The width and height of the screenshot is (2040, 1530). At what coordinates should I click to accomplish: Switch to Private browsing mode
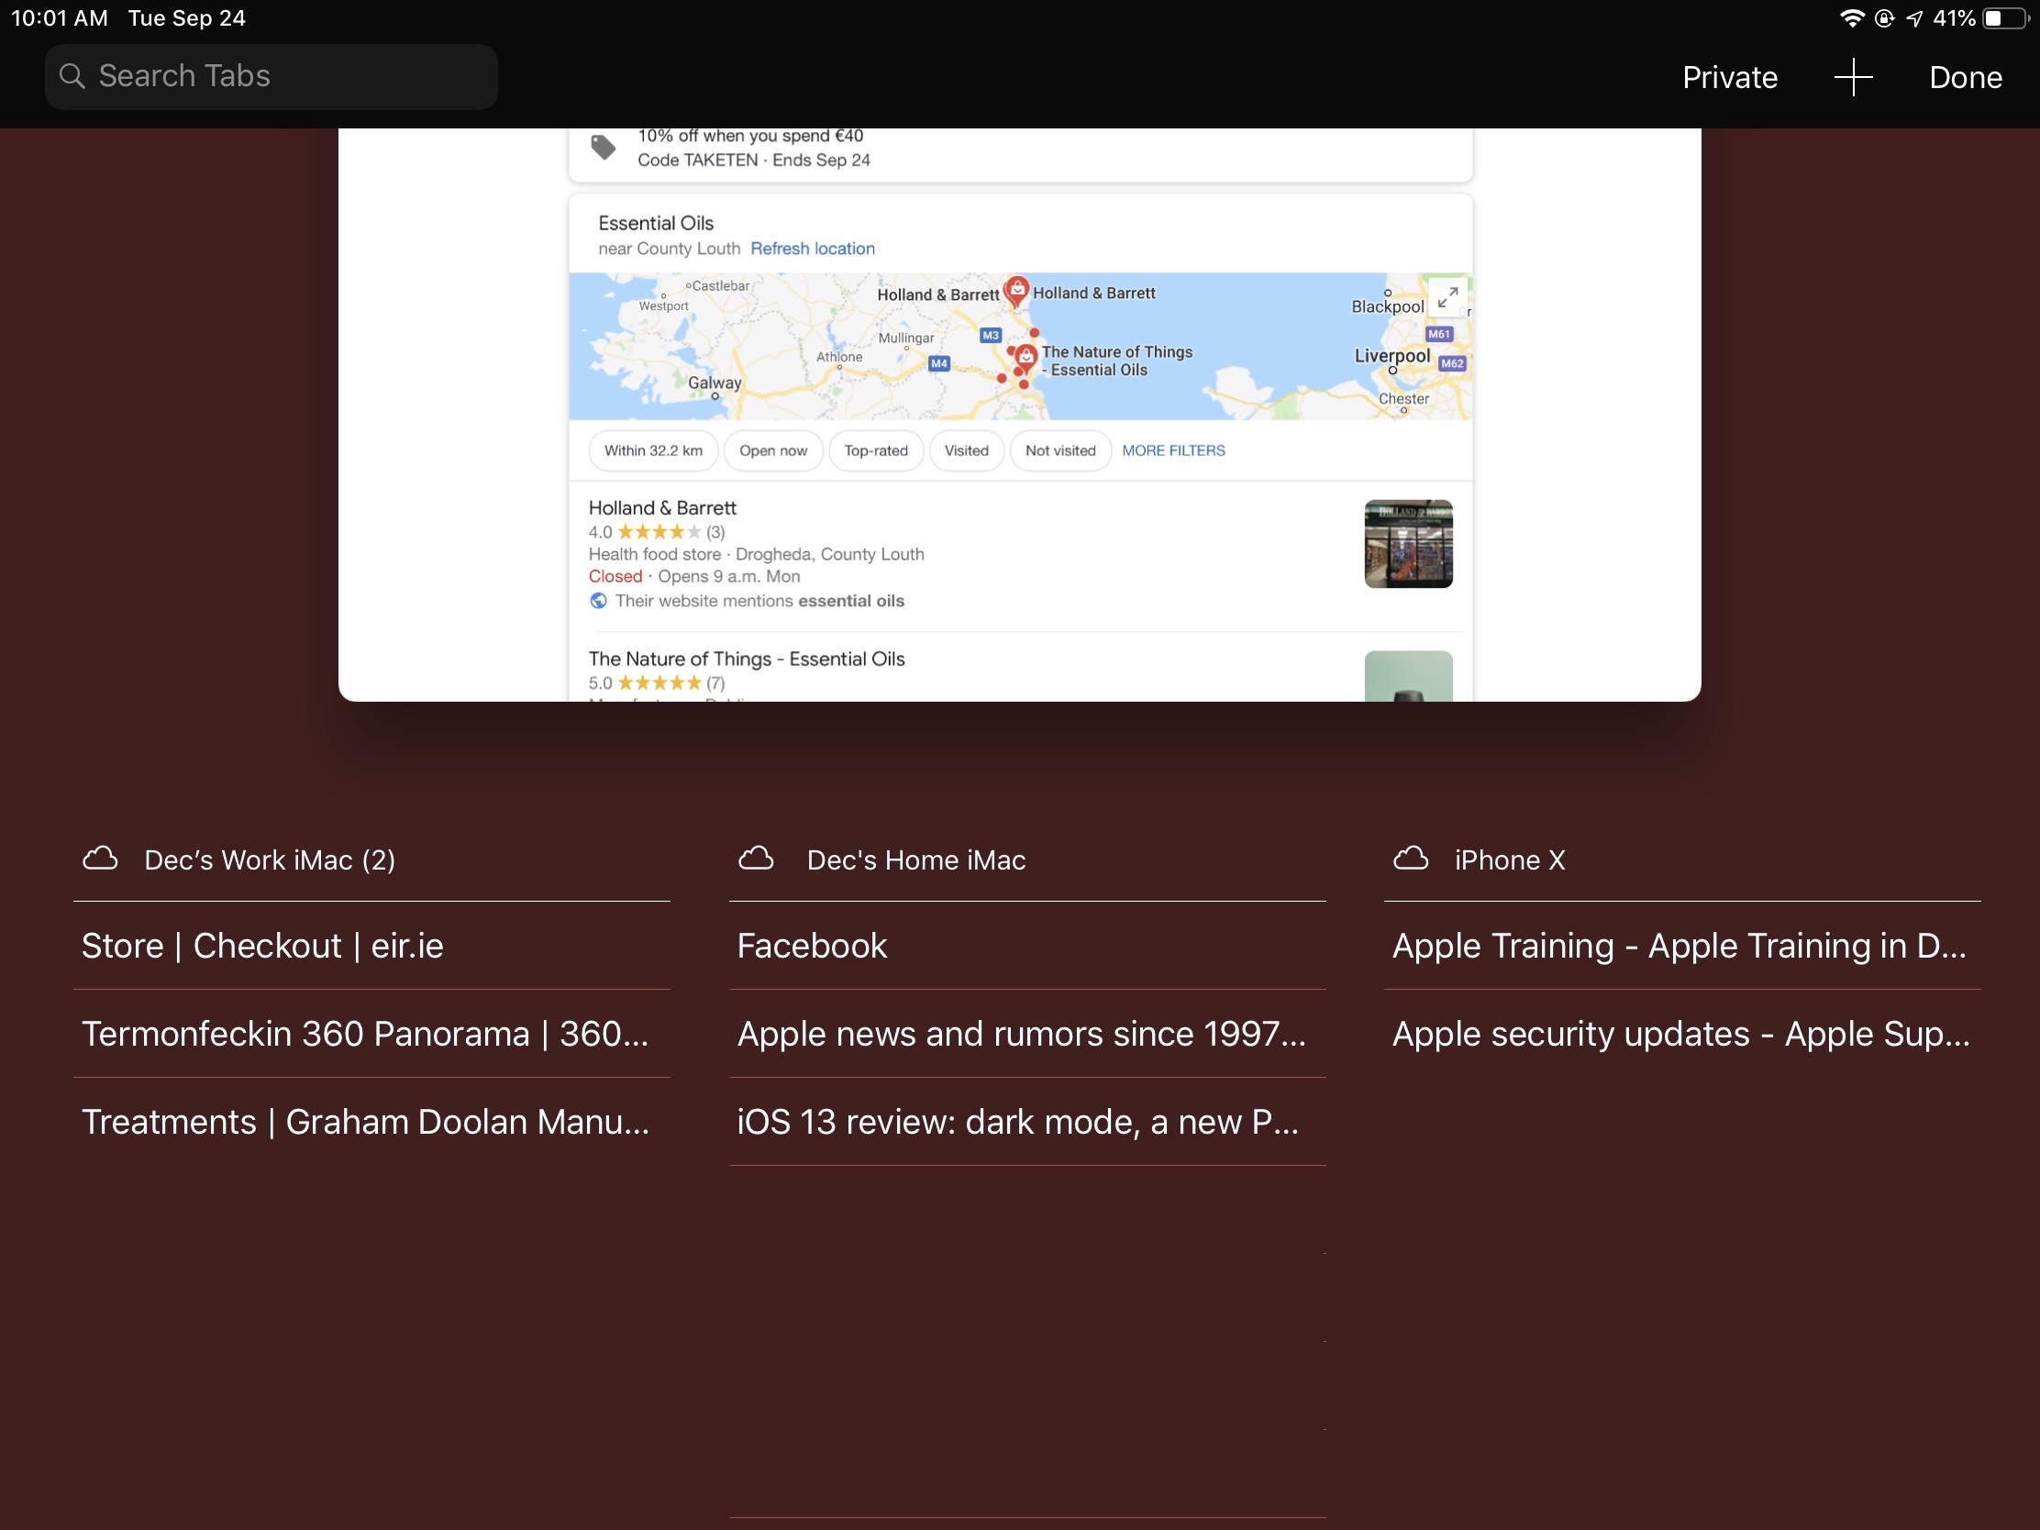pos(1729,77)
